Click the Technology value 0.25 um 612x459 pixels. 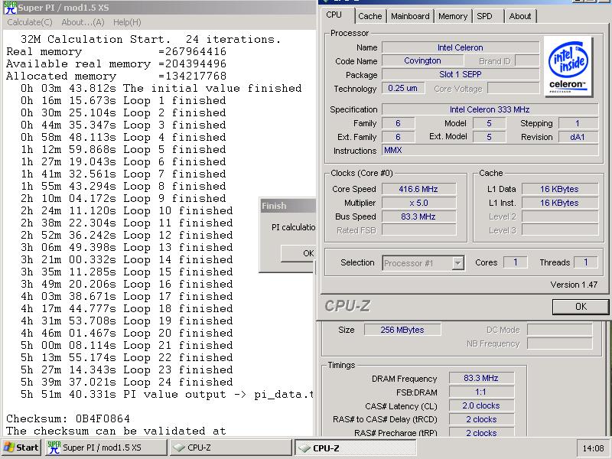point(403,88)
